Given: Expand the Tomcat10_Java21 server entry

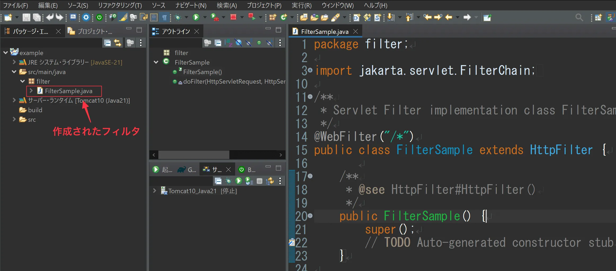Looking at the screenshot, I should click(x=154, y=191).
